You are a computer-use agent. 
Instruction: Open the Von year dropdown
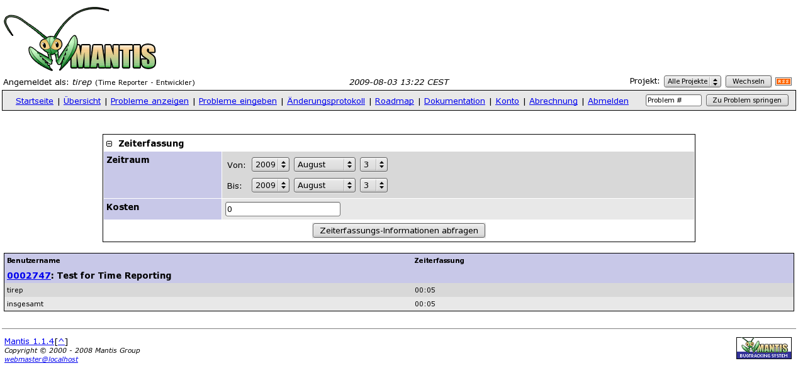point(270,165)
